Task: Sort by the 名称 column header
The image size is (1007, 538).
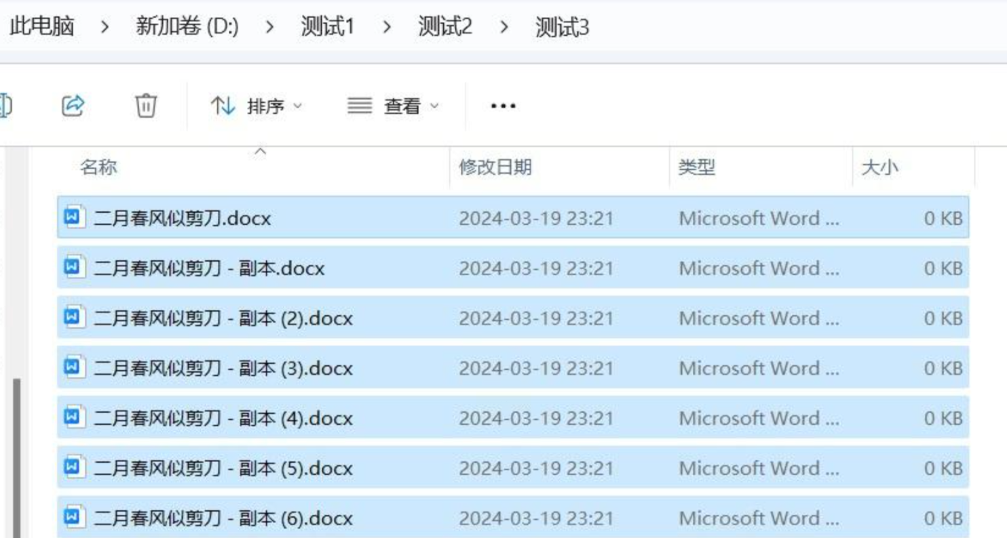Action: 99,167
